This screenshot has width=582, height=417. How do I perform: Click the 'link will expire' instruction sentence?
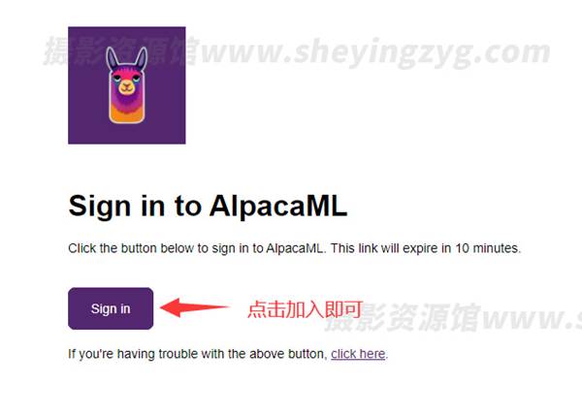295,248
